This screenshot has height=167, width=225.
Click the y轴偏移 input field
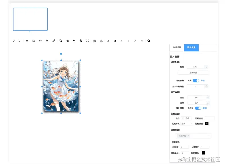pos(204,147)
